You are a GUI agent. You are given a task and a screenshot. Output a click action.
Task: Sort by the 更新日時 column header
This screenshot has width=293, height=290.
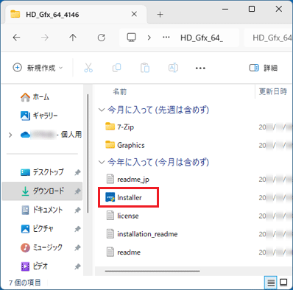click(x=273, y=92)
